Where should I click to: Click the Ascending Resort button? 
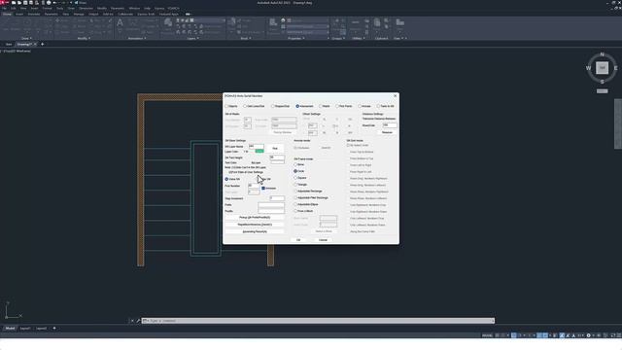click(x=255, y=231)
